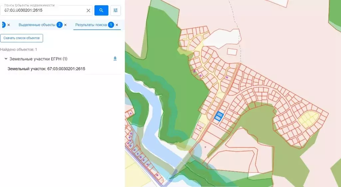
Task: Download the Земельные участки ЕГРН group
Action: [115, 59]
